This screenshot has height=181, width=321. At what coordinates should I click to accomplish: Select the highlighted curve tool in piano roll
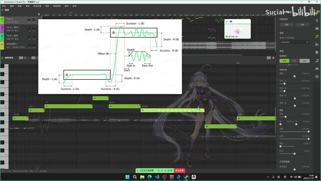(x=33, y=58)
